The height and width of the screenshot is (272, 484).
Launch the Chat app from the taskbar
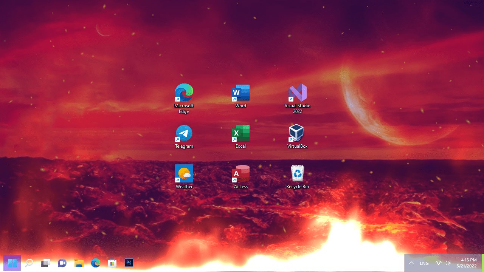coord(62,263)
